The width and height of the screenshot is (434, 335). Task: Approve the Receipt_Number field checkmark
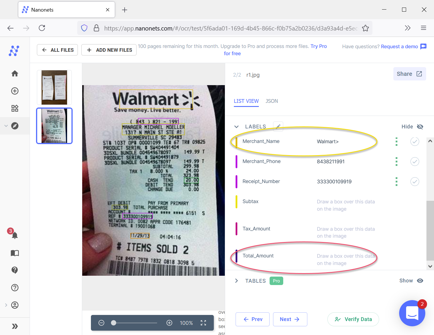(415, 182)
